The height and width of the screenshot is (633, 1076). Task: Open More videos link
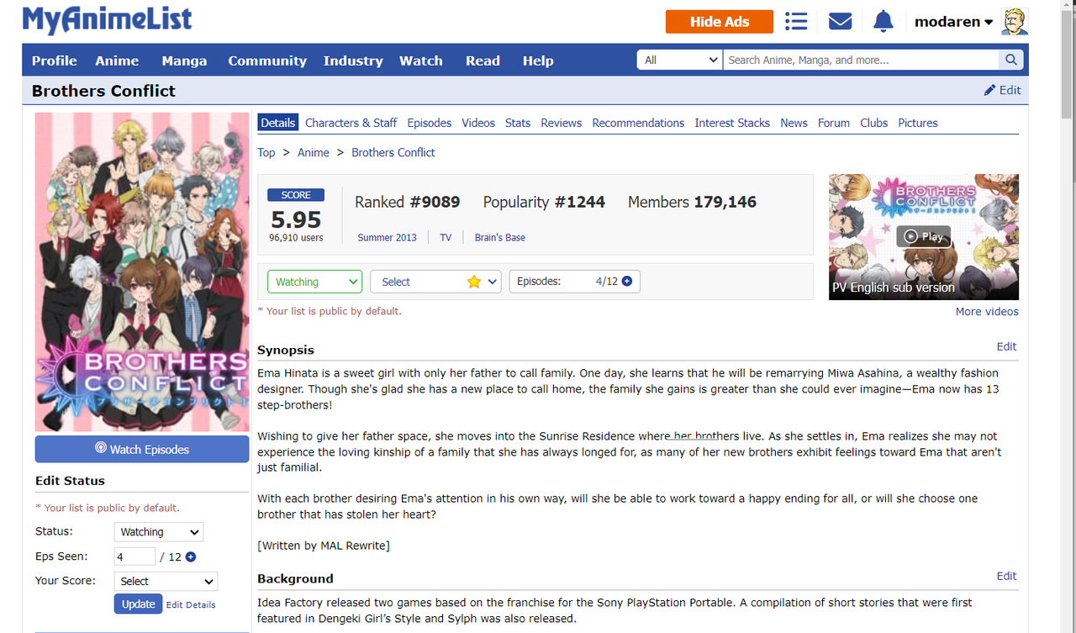tap(987, 311)
